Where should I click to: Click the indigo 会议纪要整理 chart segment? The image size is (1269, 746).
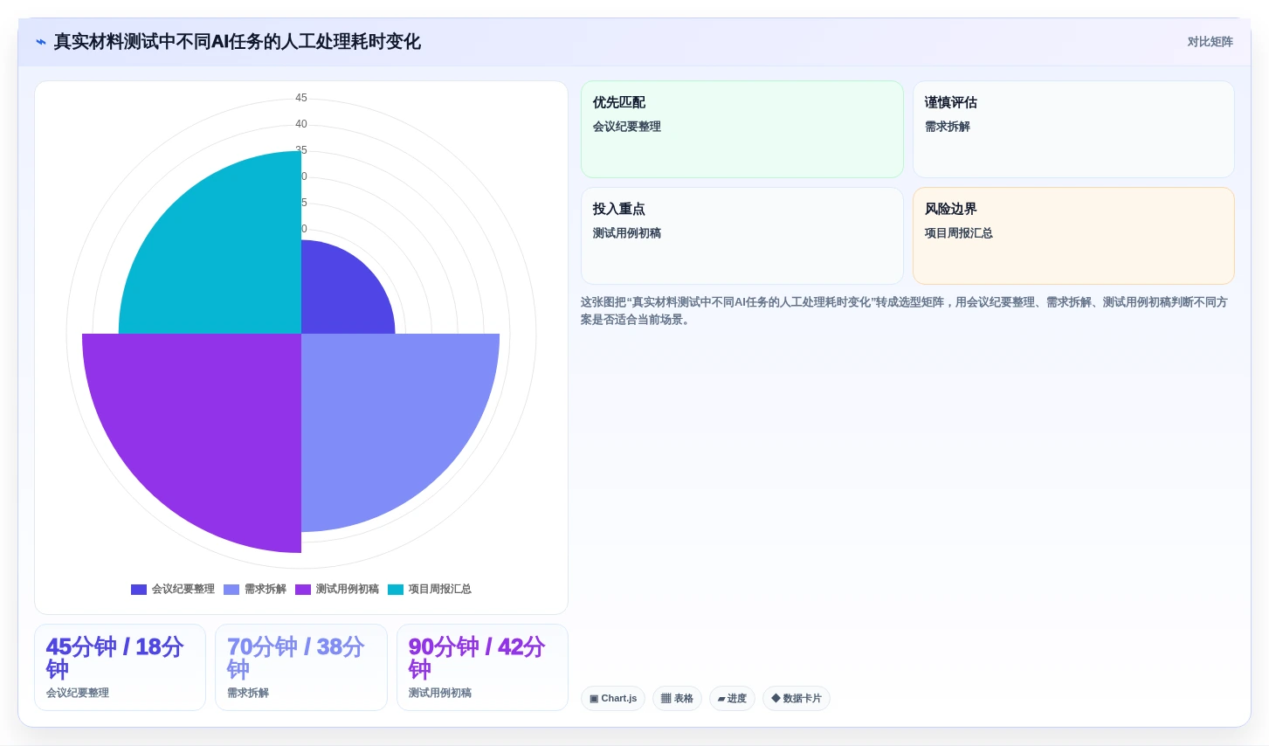pyautogui.click(x=341, y=295)
